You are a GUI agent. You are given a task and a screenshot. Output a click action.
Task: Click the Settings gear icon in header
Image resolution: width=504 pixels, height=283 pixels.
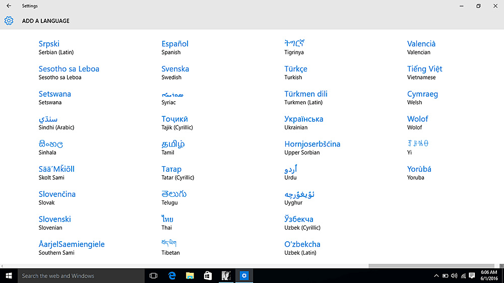click(9, 21)
